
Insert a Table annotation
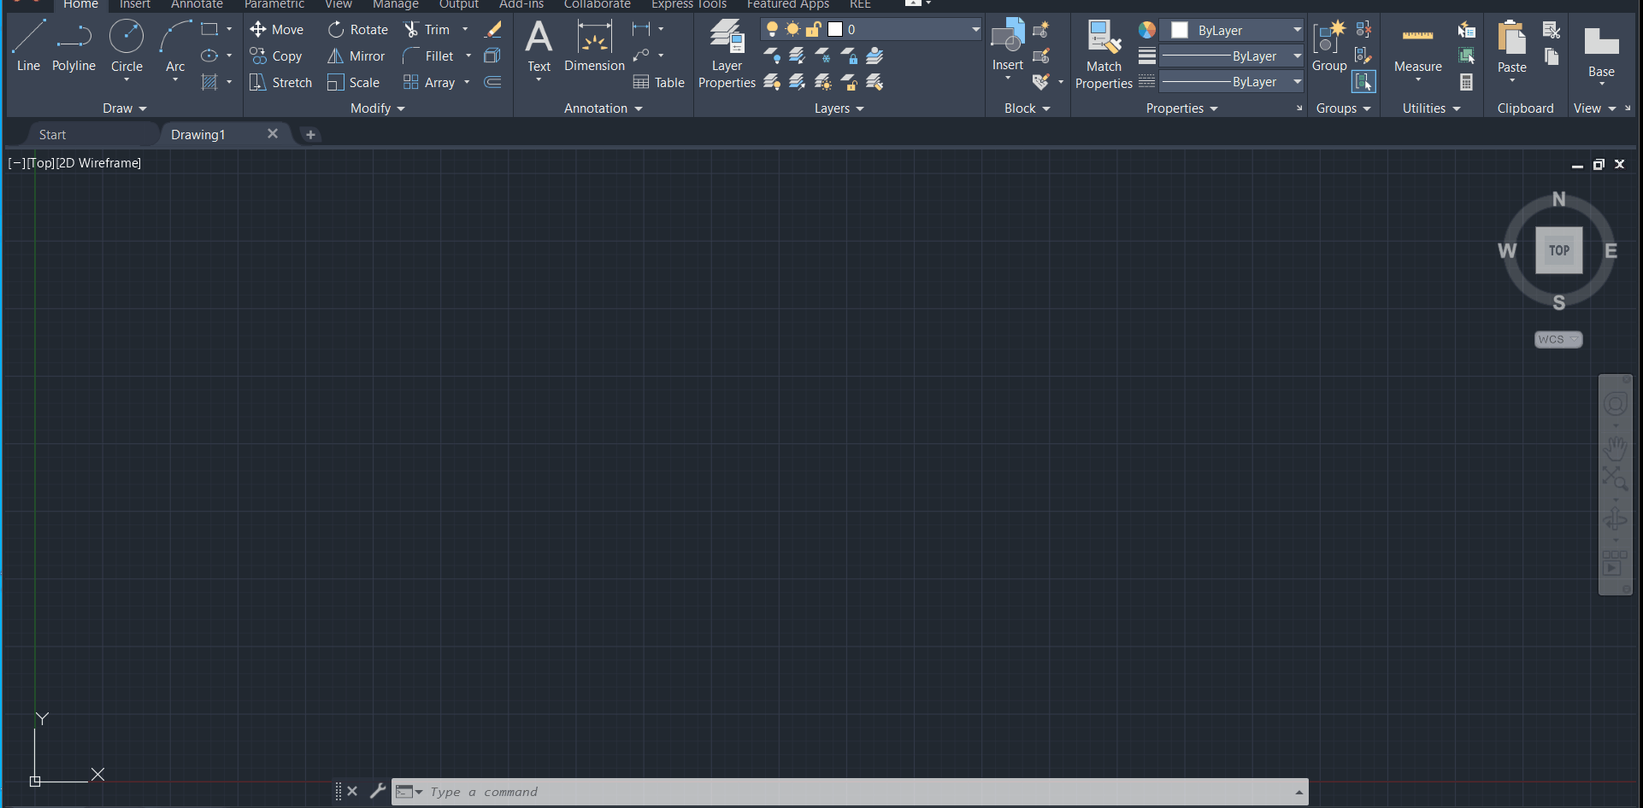[x=658, y=83]
